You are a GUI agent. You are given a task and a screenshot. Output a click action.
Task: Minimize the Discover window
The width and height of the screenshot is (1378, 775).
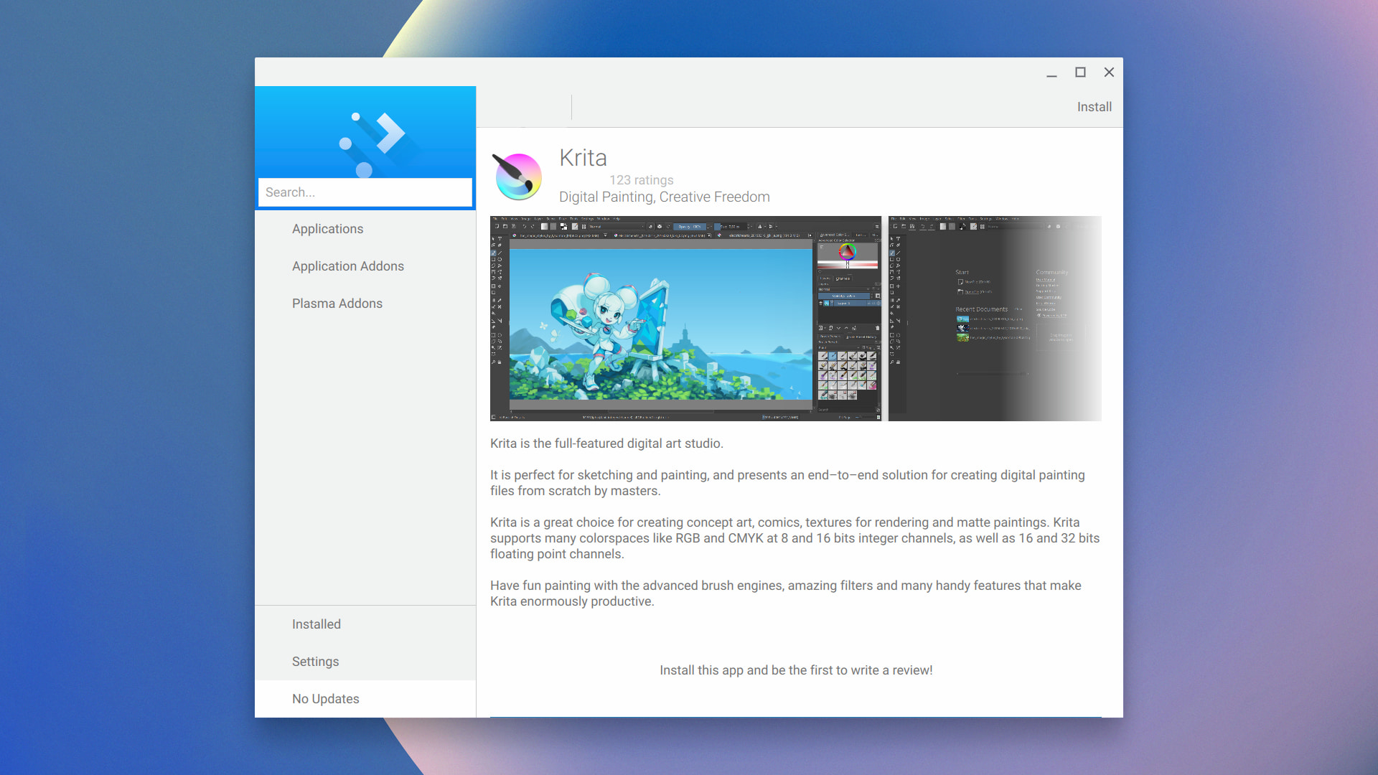pyautogui.click(x=1052, y=72)
